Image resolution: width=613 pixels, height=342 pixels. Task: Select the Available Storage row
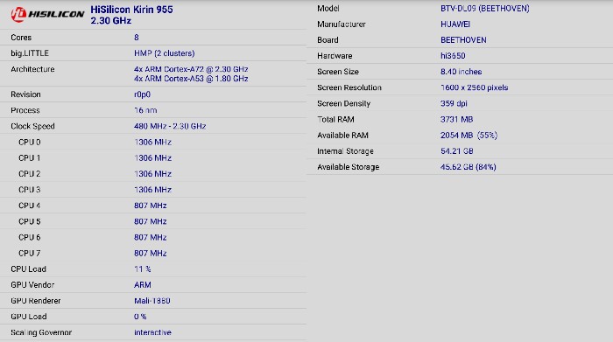click(460, 167)
